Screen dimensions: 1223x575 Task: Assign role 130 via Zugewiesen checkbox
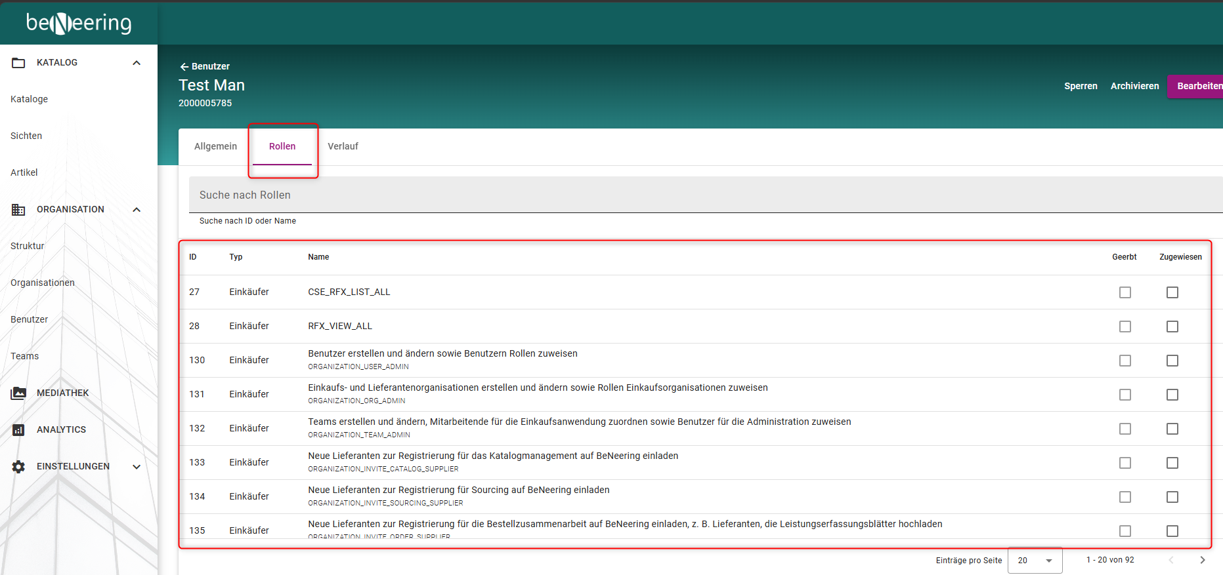pos(1172,361)
